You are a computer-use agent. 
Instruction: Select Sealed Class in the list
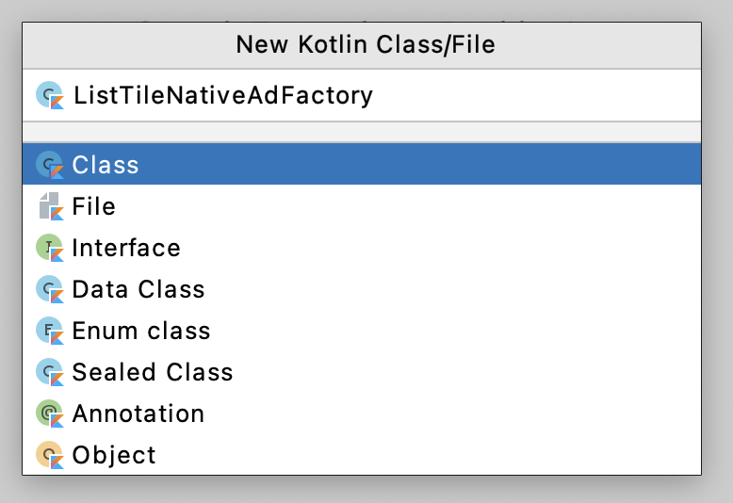coord(153,372)
